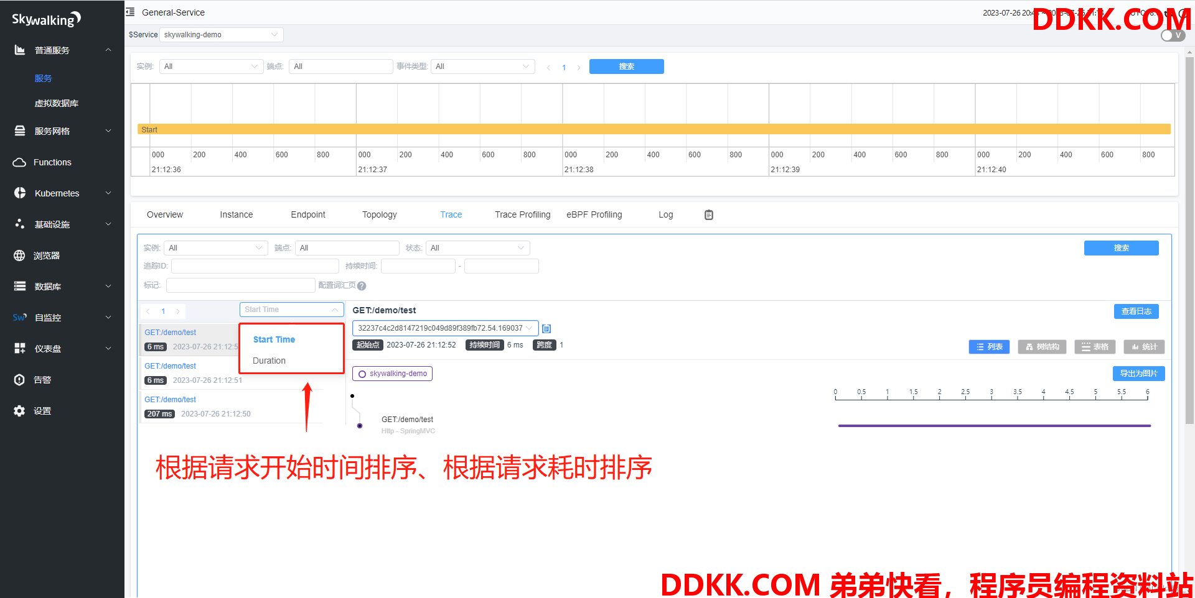
Task: Click the GET:/demo/test span node
Action: pos(407,420)
